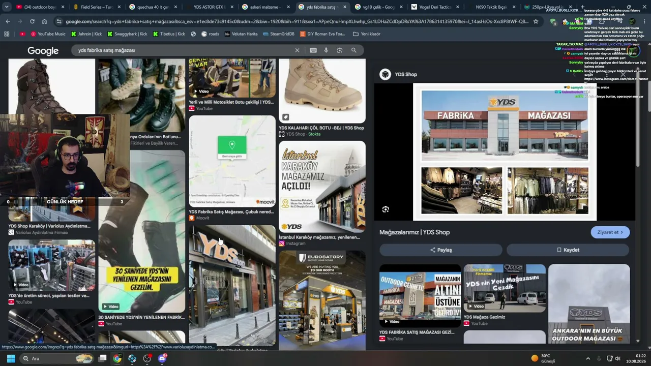Open "Ankara'nın En Büyük Outdoor Mağazası" related image
The image size is (651, 366).
click(589, 303)
